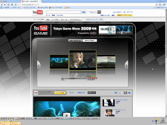Image resolution: width=167 pixels, height=125 pixels.
Task: Click the YouTube search input box
Action: 63,12
